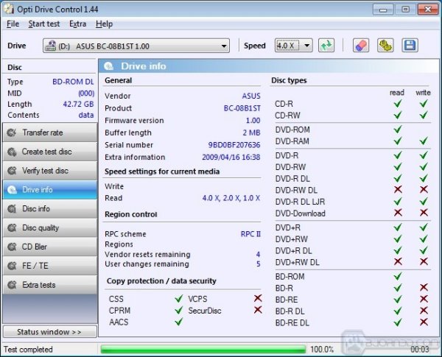Click the disc length value 42.72 GB
Viewport: 442px width, 357px height.
pos(78,104)
